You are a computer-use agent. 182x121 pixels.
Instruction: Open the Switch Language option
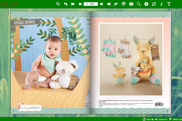(175, 119)
